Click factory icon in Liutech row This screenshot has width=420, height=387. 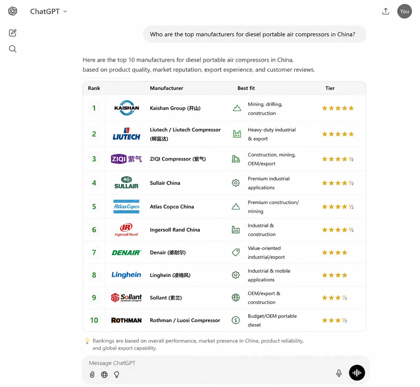click(x=237, y=134)
